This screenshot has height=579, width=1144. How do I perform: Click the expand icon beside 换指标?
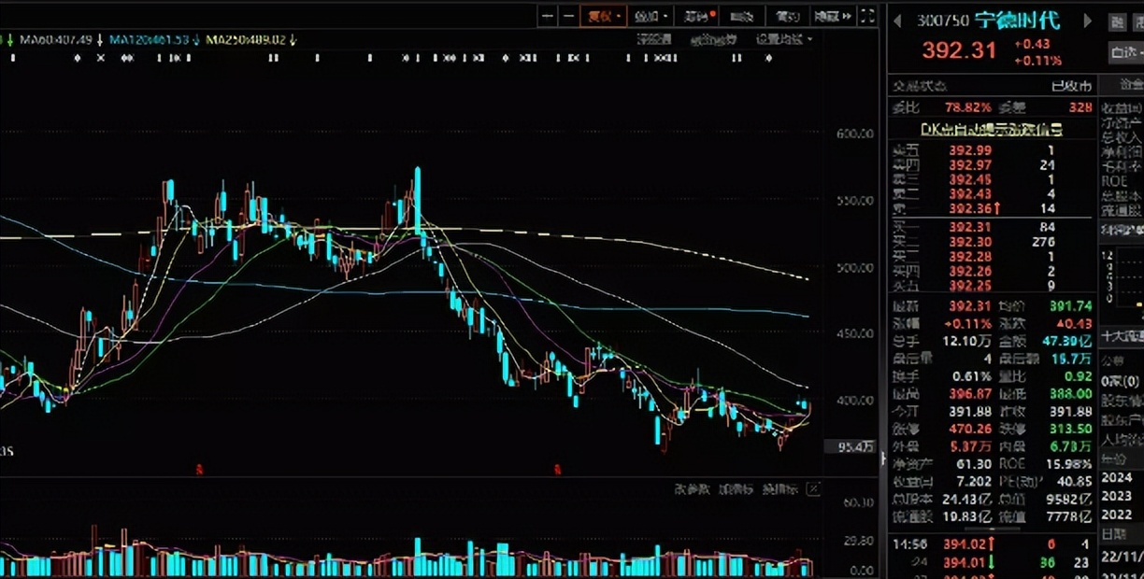813,488
